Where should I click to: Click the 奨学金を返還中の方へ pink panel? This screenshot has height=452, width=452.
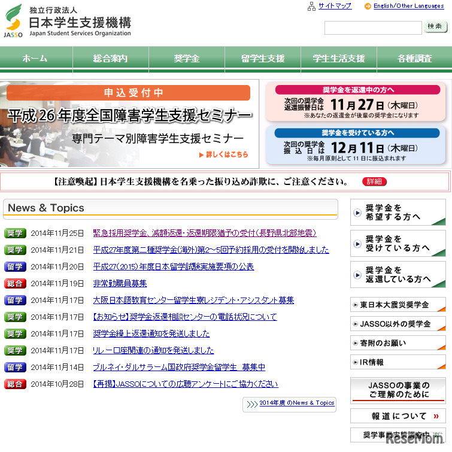(356, 102)
